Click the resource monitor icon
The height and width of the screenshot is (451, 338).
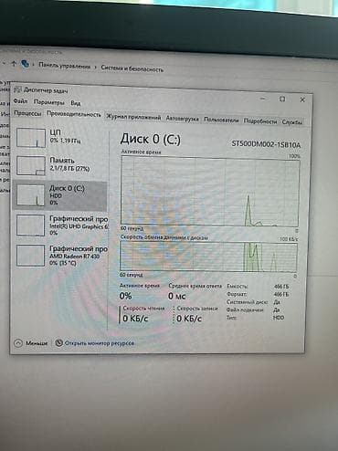pyautogui.click(x=58, y=343)
